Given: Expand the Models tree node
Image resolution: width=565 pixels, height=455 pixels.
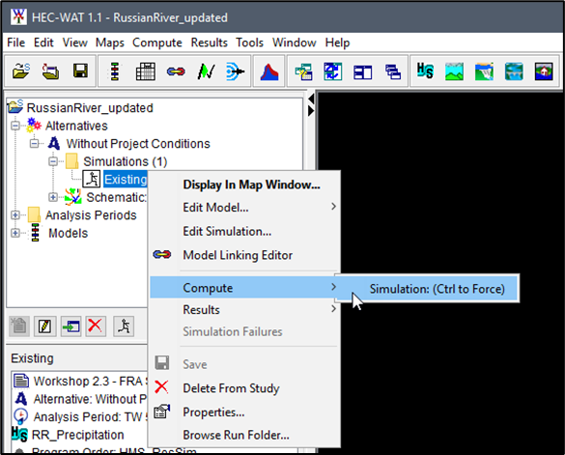Looking at the screenshot, I should [15, 233].
